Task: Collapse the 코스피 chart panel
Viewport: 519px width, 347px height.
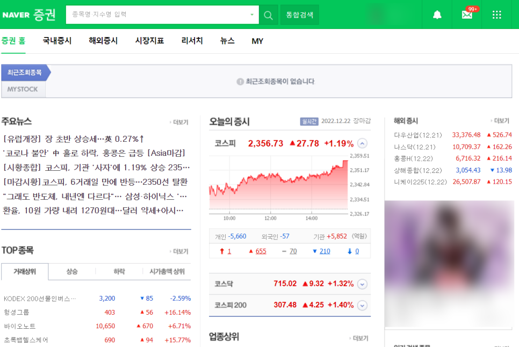Action: [362, 144]
